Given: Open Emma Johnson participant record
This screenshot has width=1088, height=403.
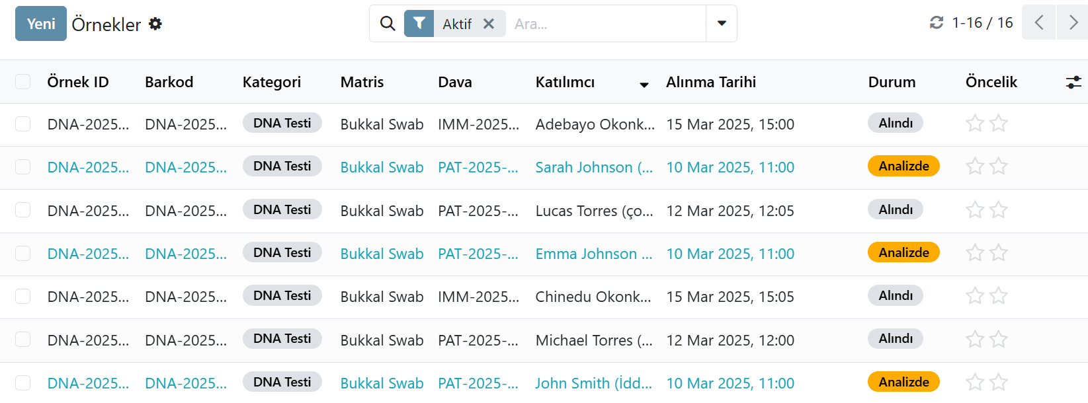Looking at the screenshot, I should click(593, 254).
